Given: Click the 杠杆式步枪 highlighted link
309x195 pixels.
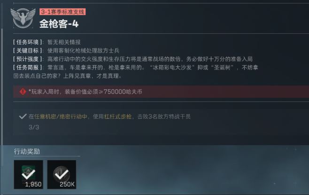Looking at the screenshot, I should tap(118, 117).
